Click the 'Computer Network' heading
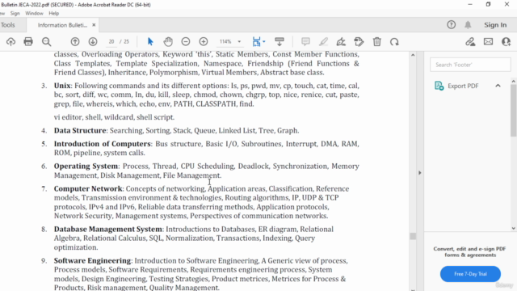Screen dimensions: 517x291 tap(88, 188)
